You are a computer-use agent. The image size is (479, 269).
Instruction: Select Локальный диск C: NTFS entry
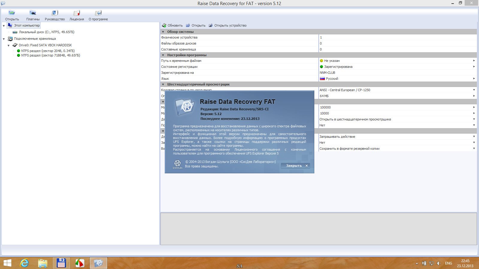click(46, 32)
